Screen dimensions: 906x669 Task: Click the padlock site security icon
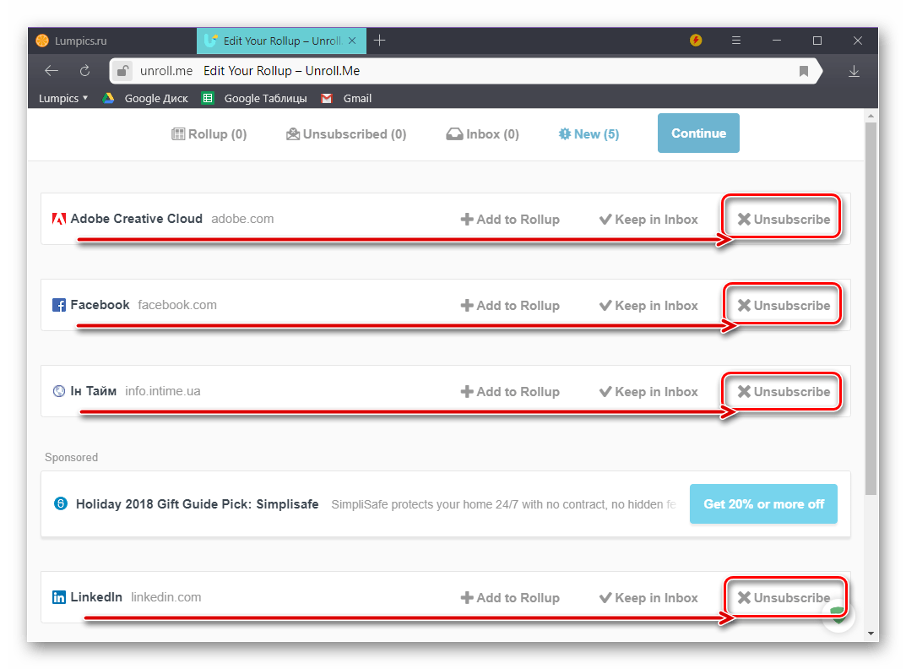point(123,71)
